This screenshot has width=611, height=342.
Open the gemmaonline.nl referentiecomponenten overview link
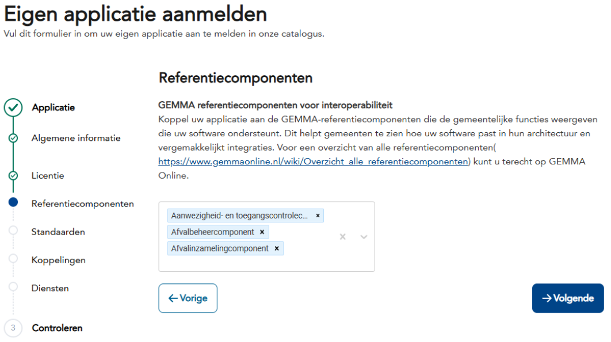(314, 162)
